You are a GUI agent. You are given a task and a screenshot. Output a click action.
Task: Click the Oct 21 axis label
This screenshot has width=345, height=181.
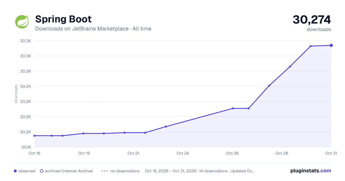[133, 153]
